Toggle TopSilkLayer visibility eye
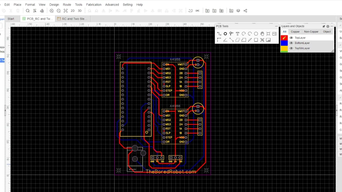 [291, 48]
